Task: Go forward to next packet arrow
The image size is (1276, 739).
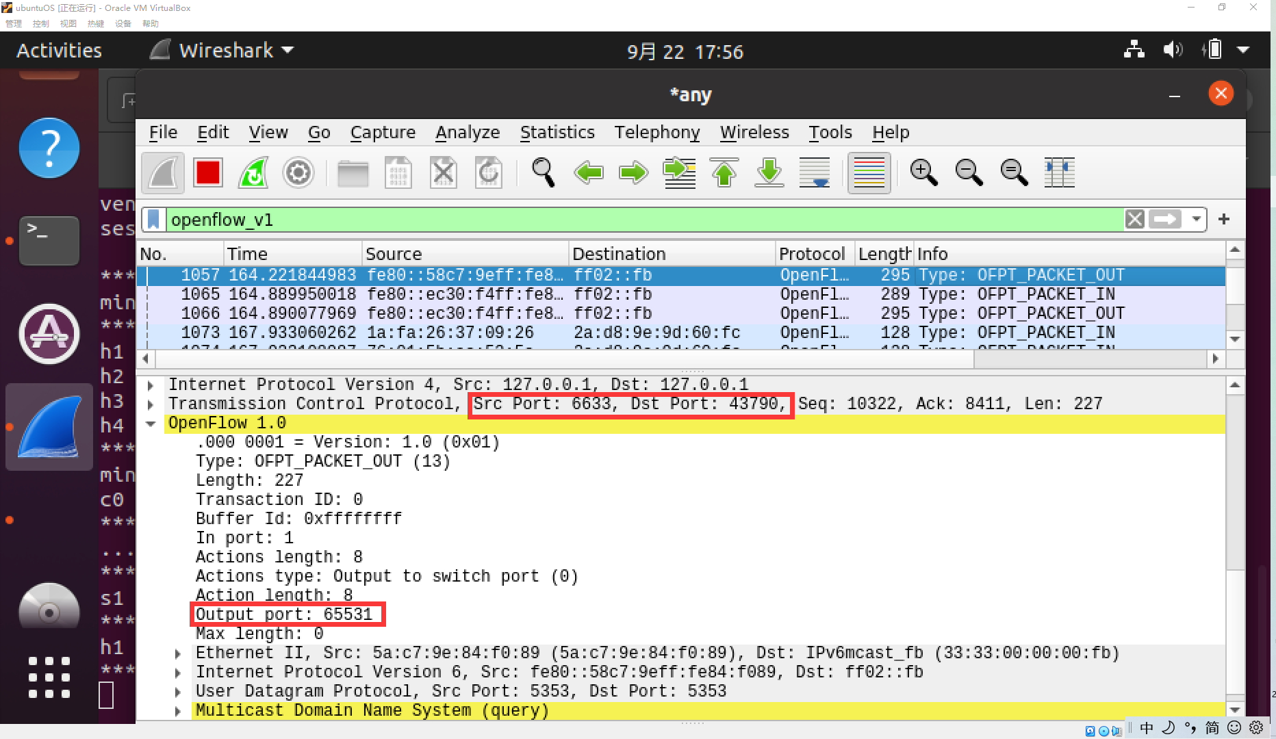Action: coord(634,172)
